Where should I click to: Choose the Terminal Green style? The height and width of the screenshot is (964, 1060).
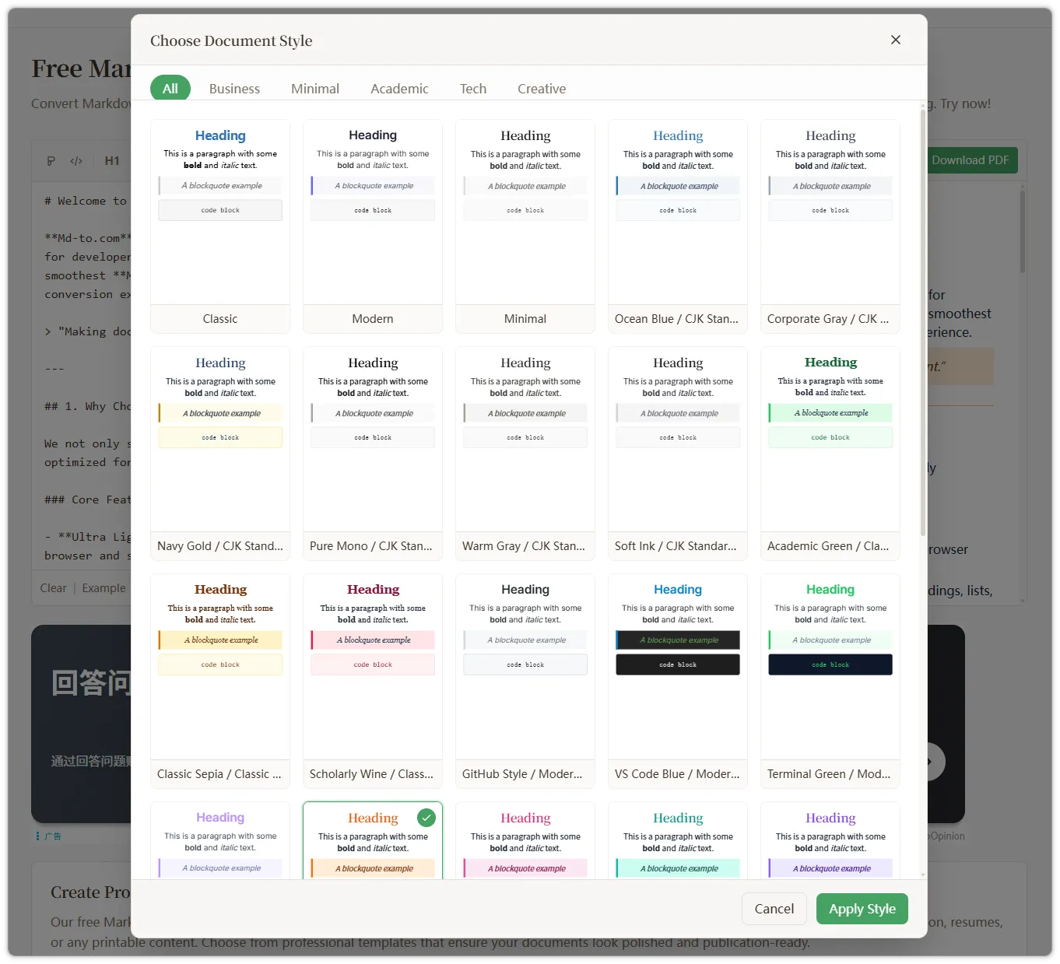click(x=830, y=680)
